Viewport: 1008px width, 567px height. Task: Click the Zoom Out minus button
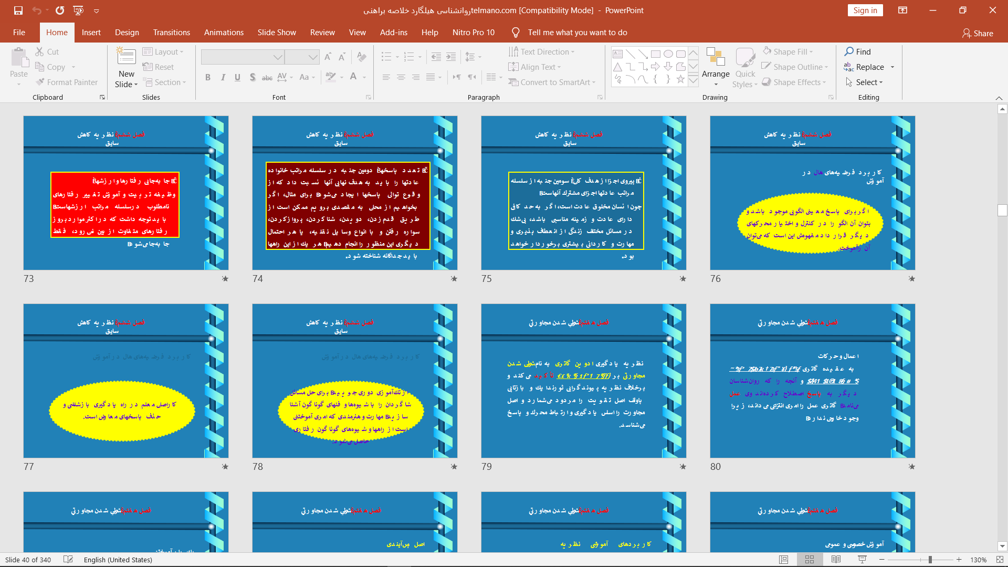click(x=882, y=560)
